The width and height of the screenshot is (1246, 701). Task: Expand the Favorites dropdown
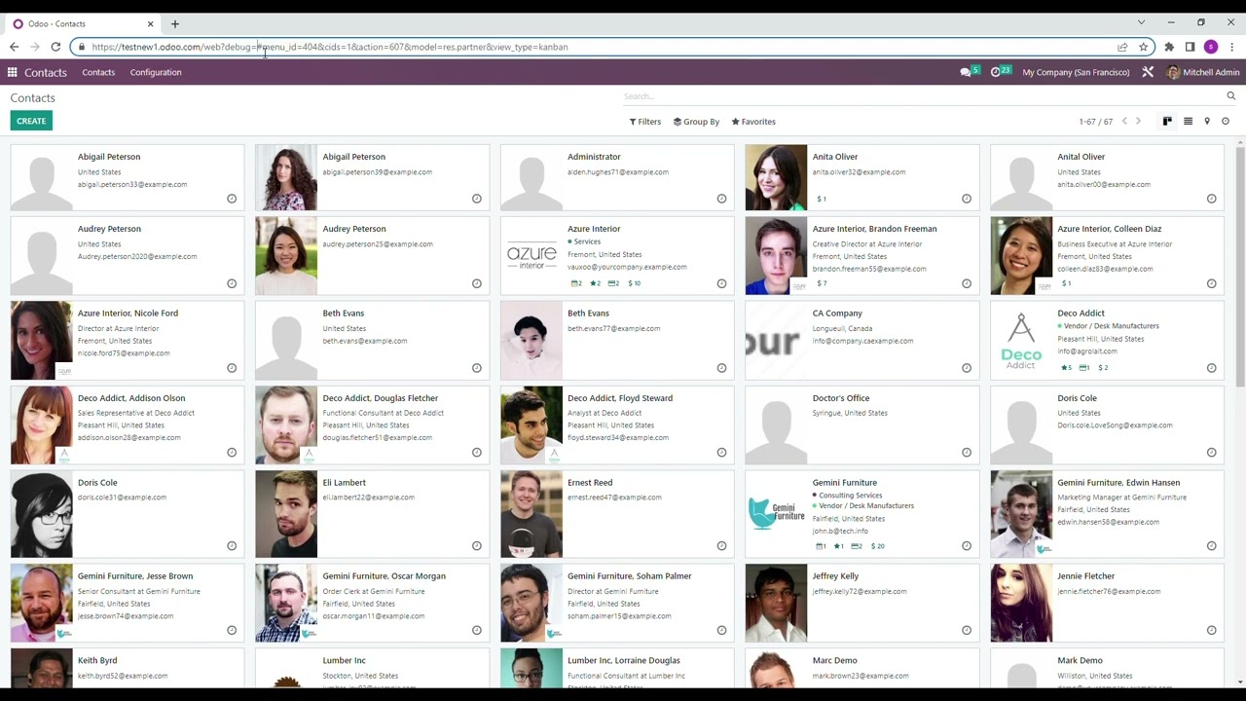click(753, 122)
